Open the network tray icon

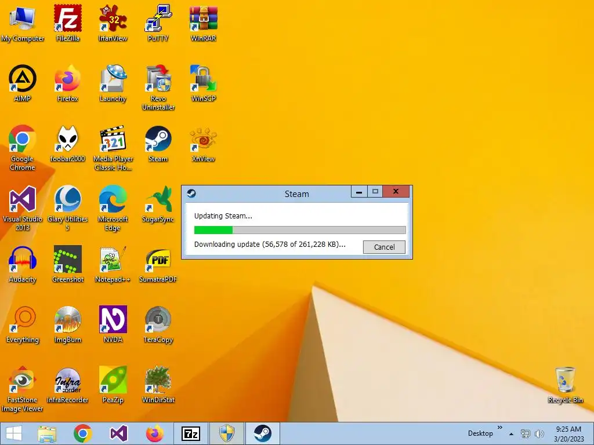pos(526,433)
